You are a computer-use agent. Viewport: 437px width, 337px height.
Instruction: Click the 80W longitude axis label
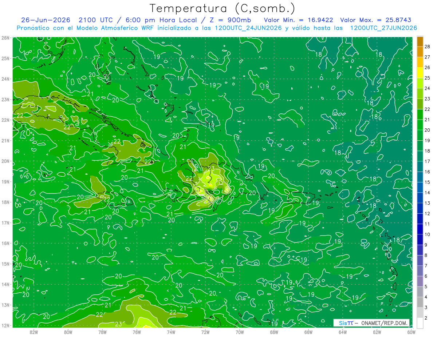[68, 332]
